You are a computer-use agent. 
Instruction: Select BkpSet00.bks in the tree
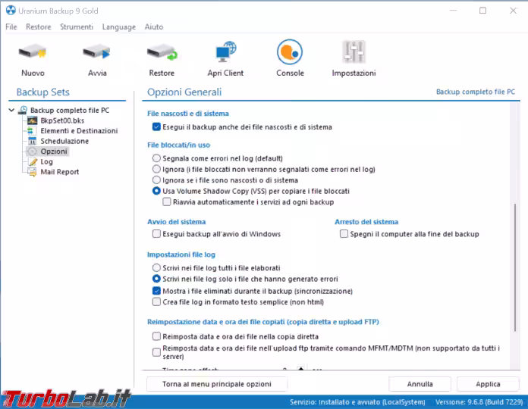point(62,120)
